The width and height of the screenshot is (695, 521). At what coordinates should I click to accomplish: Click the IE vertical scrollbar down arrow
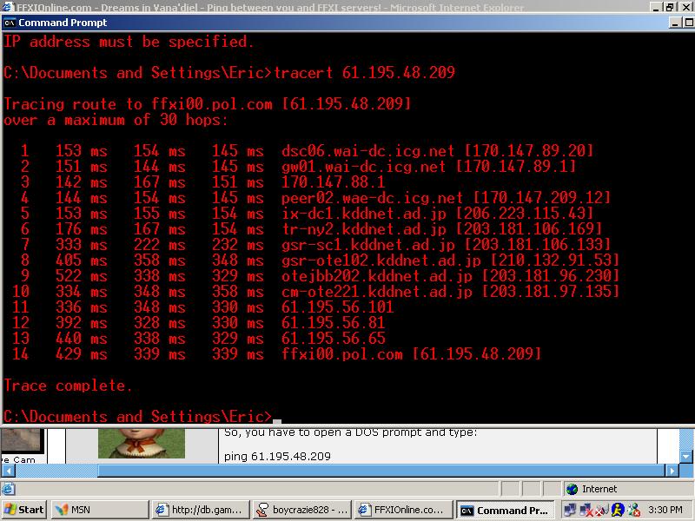686,457
